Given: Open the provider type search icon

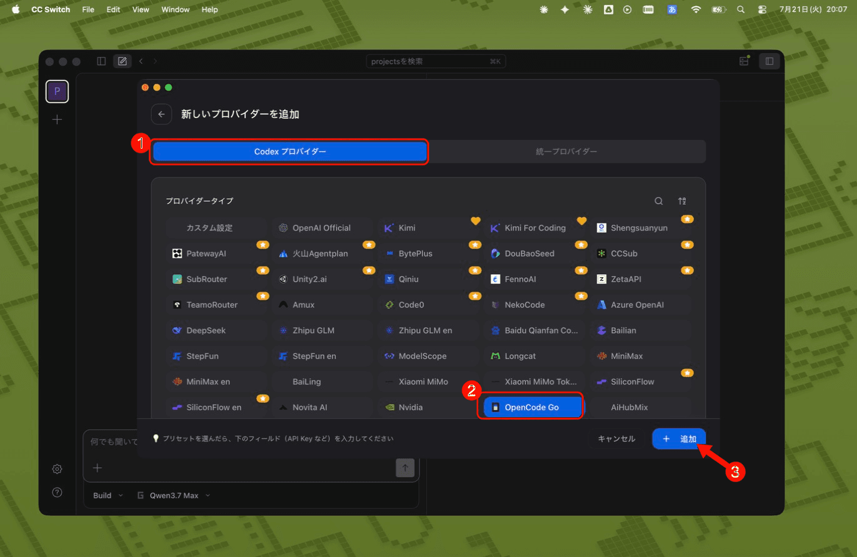Looking at the screenshot, I should (658, 201).
